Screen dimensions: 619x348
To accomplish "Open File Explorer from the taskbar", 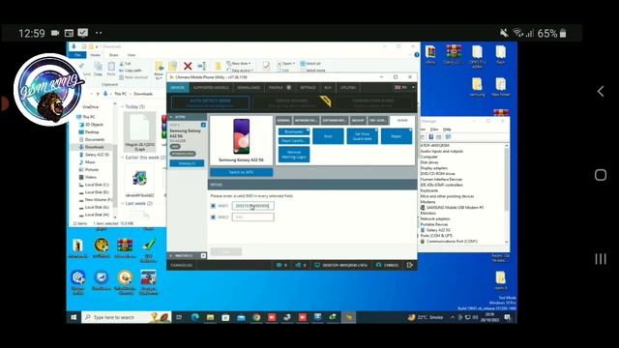I will point(210,317).
